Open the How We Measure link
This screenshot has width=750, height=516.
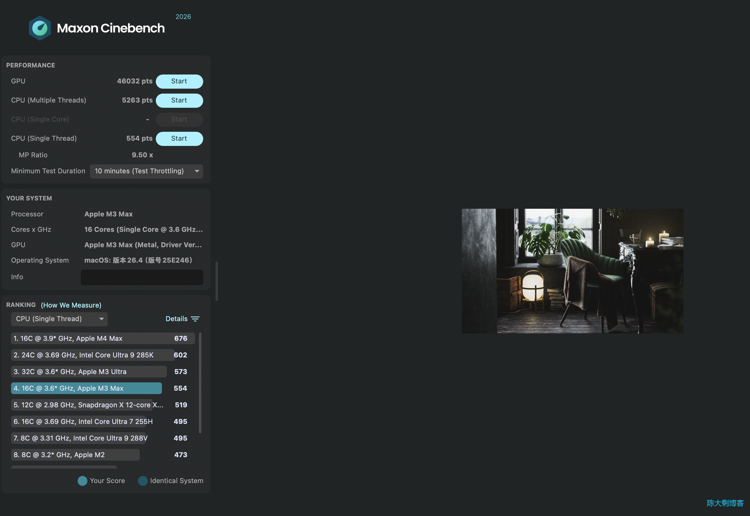point(71,305)
